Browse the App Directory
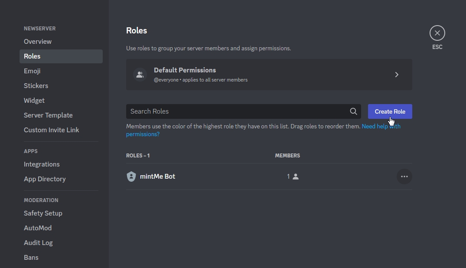 (x=45, y=179)
